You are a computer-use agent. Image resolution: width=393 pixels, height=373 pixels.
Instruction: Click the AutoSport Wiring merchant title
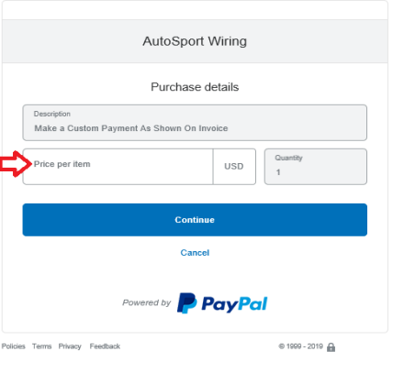click(195, 41)
